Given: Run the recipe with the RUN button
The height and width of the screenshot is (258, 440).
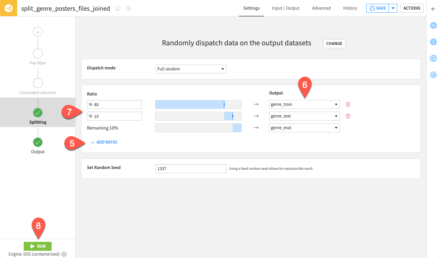Looking at the screenshot, I should coord(37,246).
